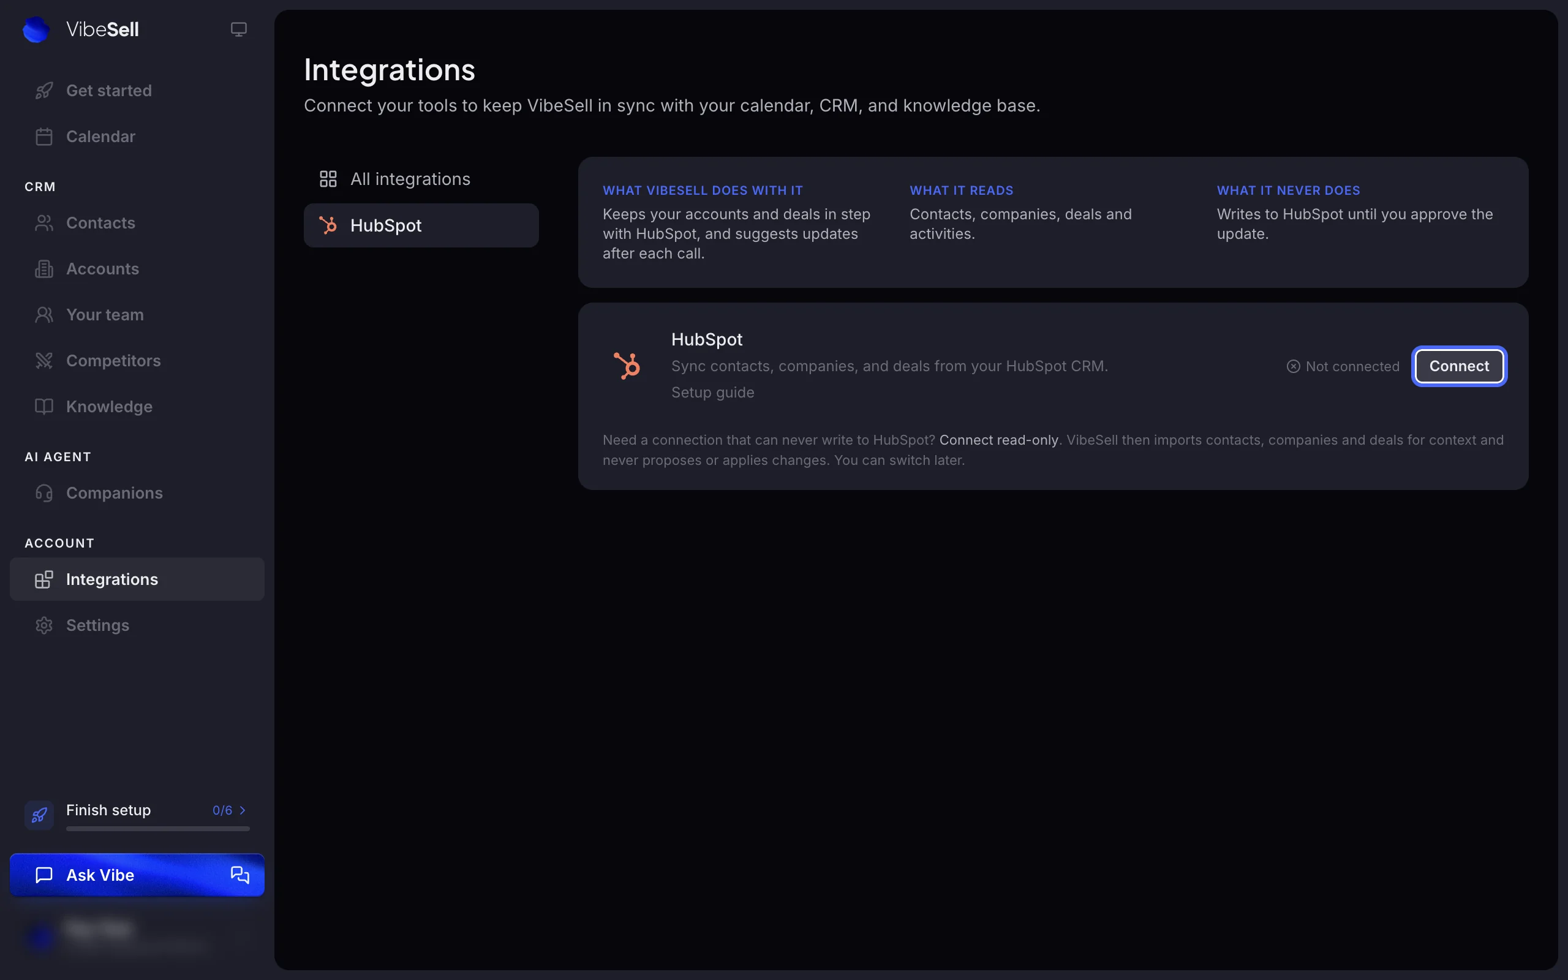The width and height of the screenshot is (1568, 980).
Task: Click the Calendar icon in sidebar
Action: [x=44, y=137]
